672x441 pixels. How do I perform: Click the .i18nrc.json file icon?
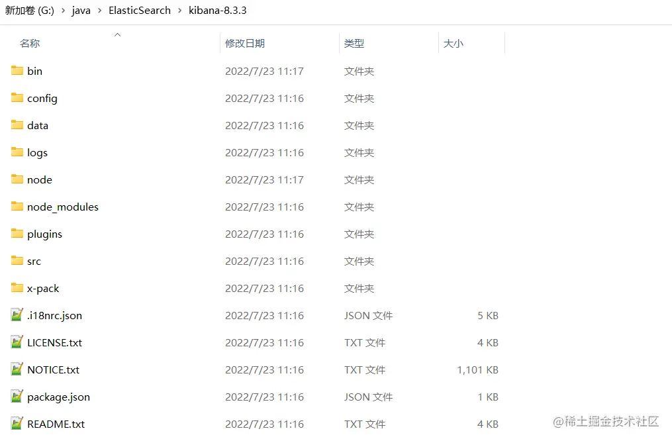[x=17, y=315]
